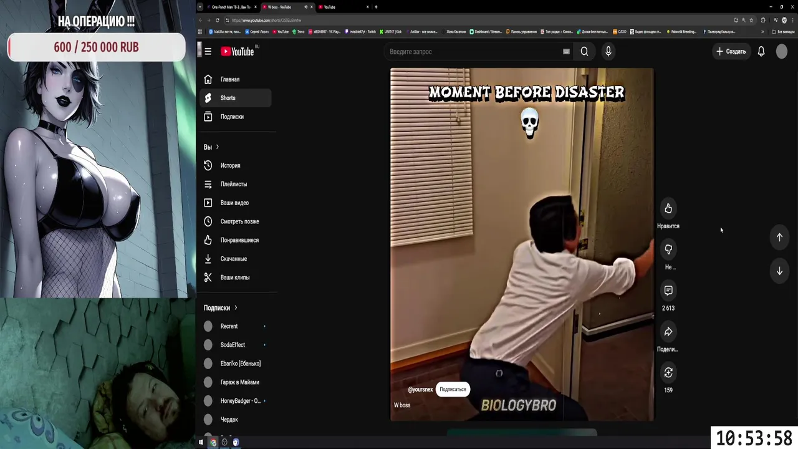The height and width of the screenshot is (449, 798).
Task: Open the browser extensions puzzle icon
Action: point(763,20)
